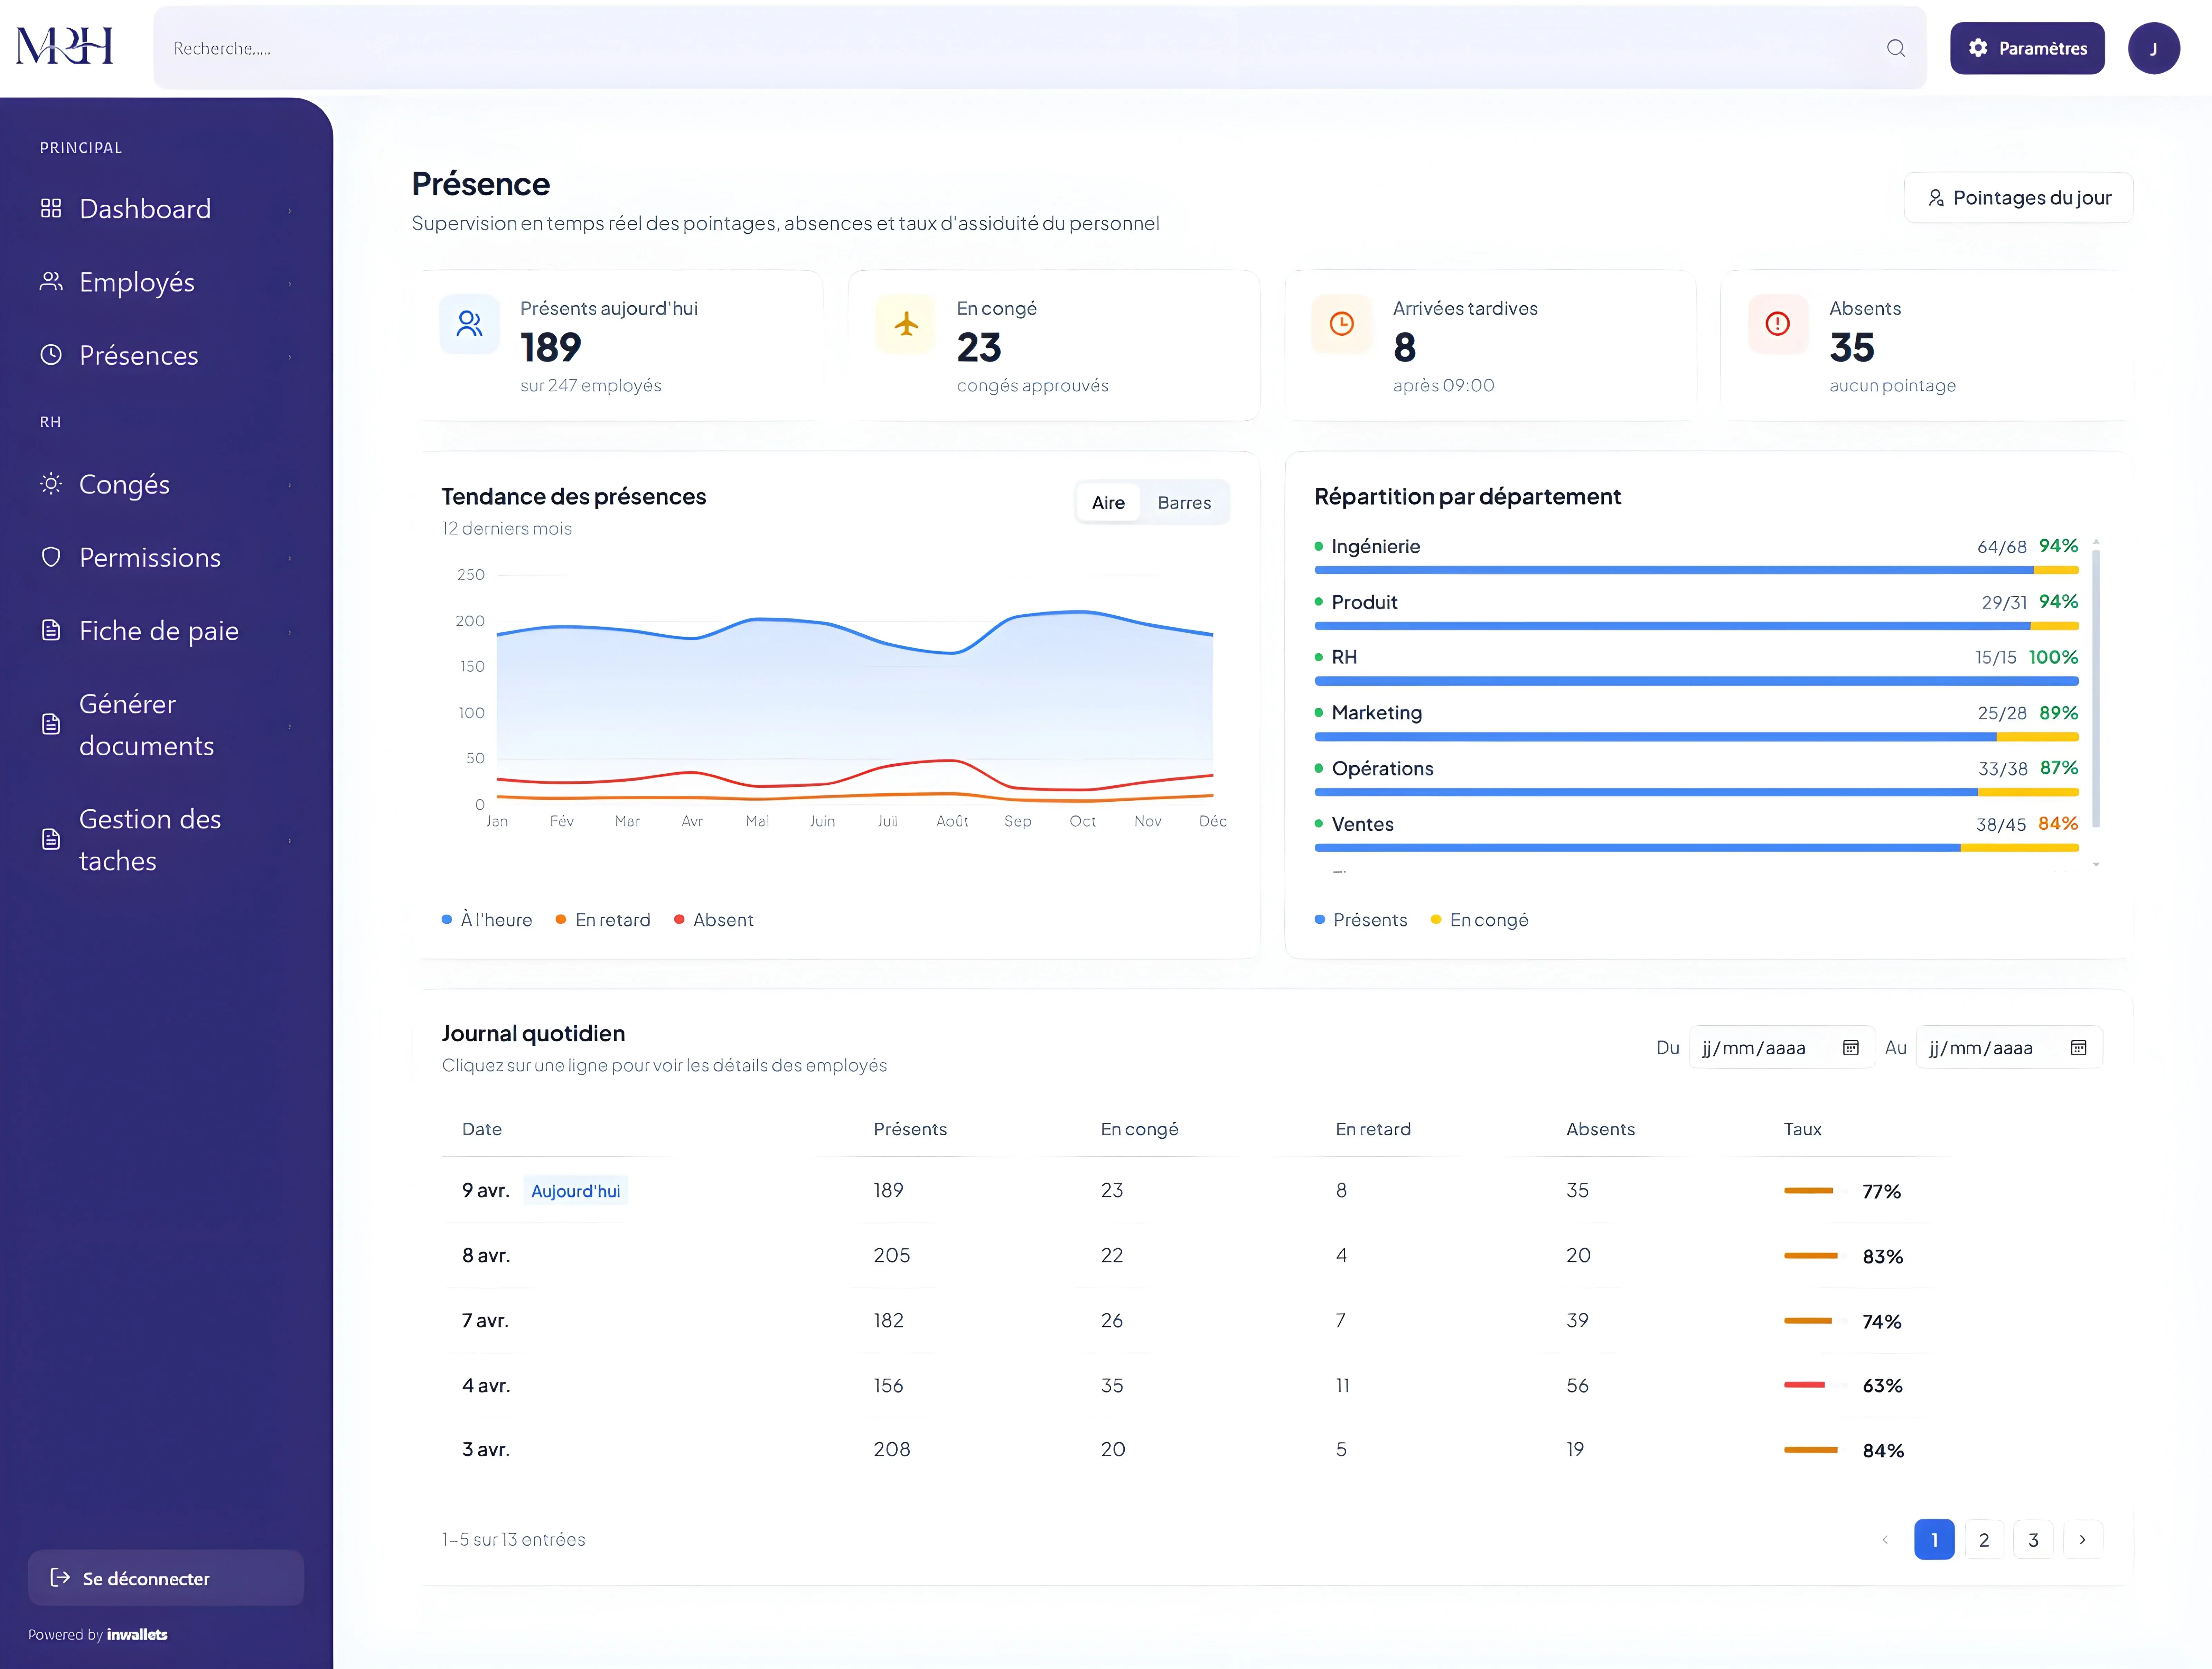
Task: Expand the Employés menu chevron
Action: [290, 284]
